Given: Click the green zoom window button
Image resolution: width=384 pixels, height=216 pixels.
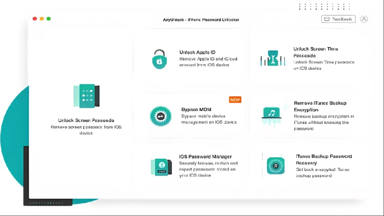Looking at the screenshot, I should pyautogui.click(x=49, y=18).
